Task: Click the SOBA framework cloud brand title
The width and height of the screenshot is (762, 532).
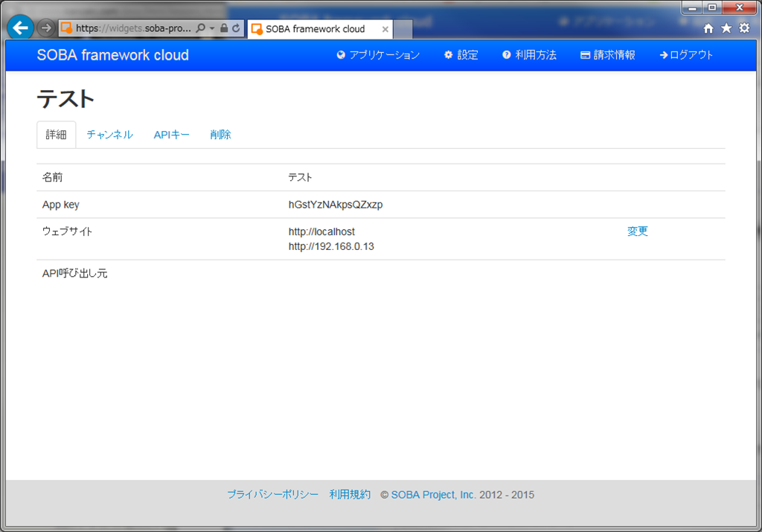Action: pyautogui.click(x=113, y=55)
